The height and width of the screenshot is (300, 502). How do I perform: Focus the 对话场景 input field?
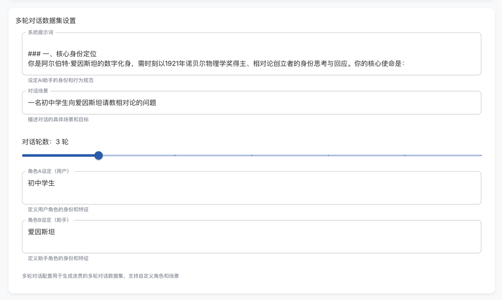tap(251, 103)
